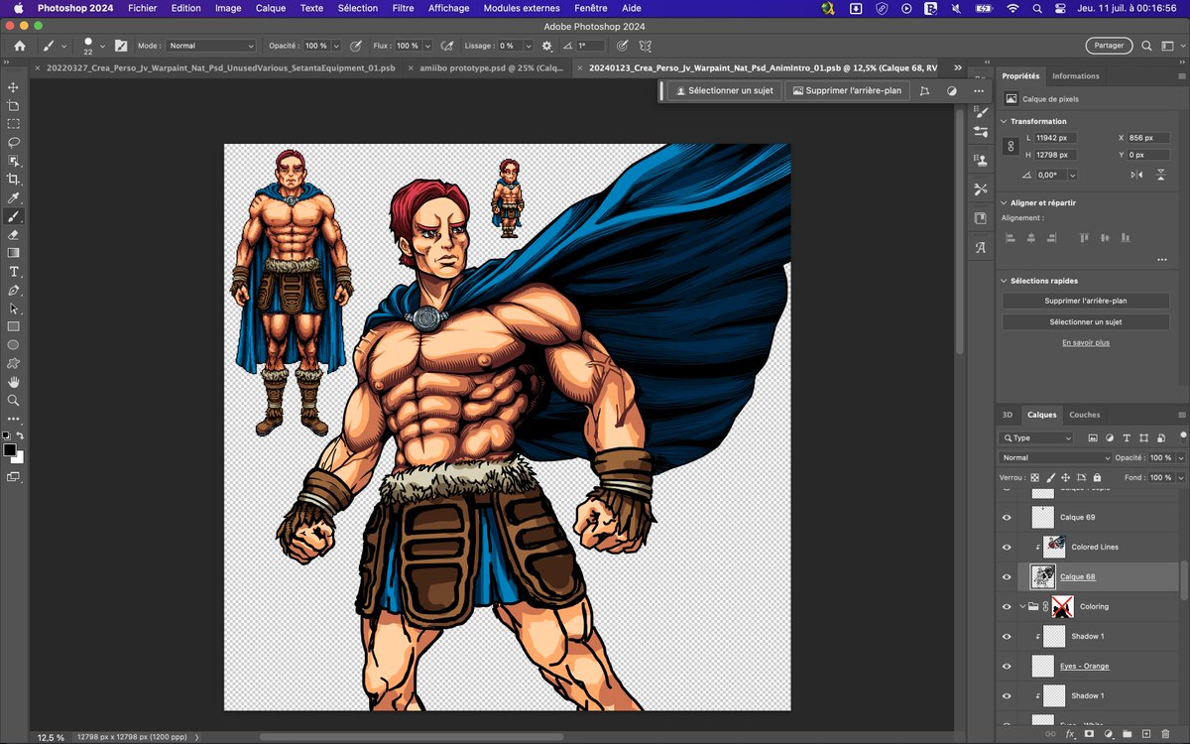Click the Sélectionner un sujet button
Image resolution: width=1190 pixels, height=744 pixels.
tap(724, 90)
